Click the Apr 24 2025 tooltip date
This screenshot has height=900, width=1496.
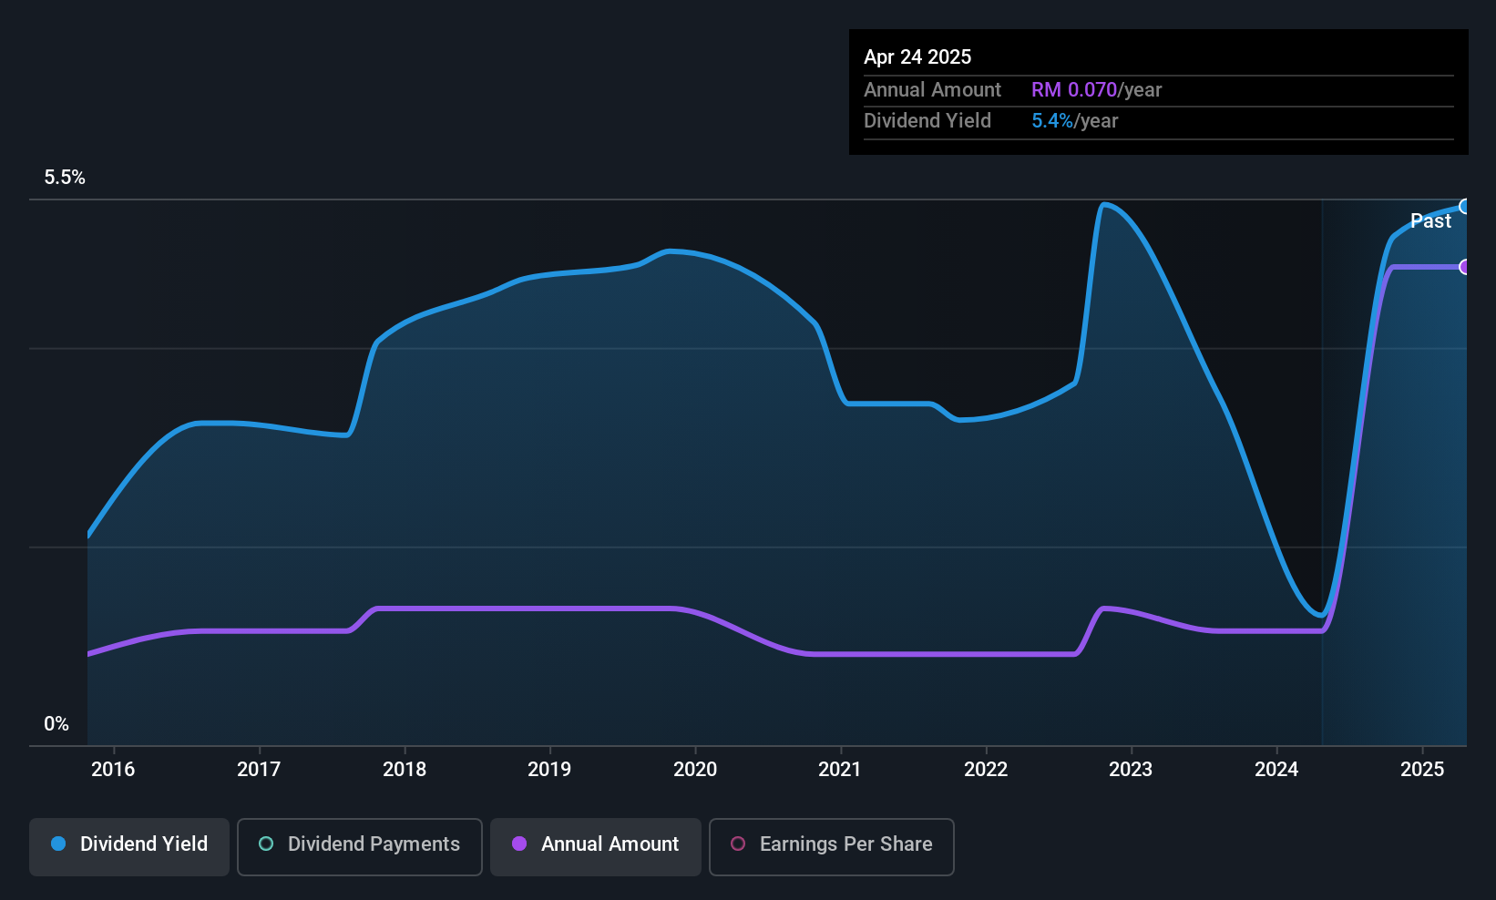[x=917, y=57]
